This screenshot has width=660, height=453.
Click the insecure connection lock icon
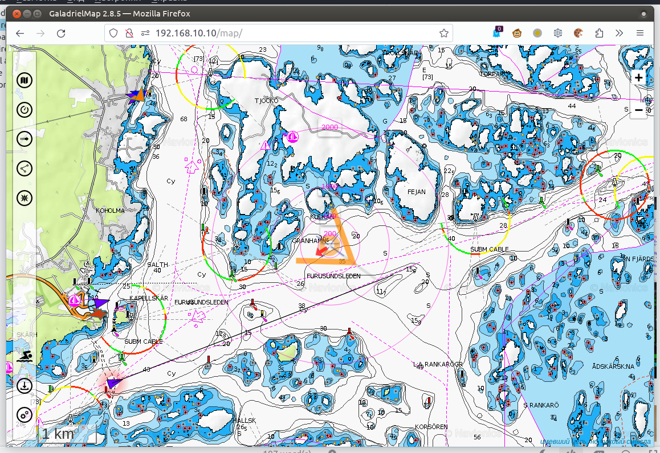129,33
